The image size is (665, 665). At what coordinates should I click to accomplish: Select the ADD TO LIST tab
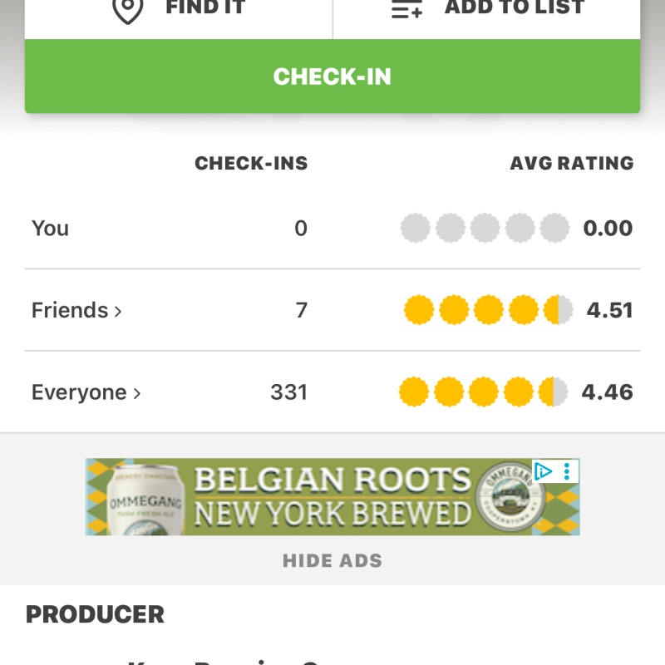click(485, 9)
